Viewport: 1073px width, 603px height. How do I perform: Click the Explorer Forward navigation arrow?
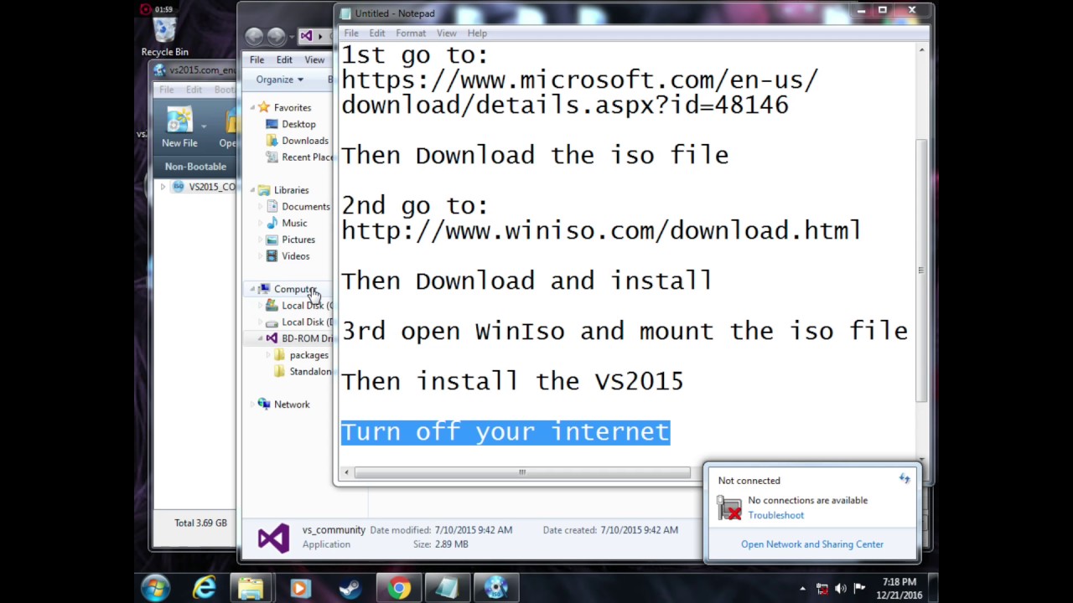[276, 36]
